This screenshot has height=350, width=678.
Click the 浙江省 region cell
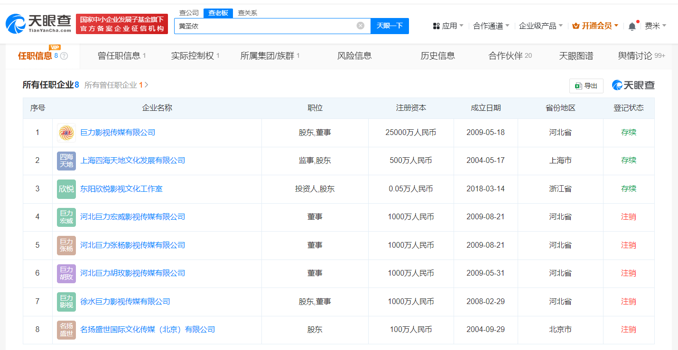(x=560, y=189)
